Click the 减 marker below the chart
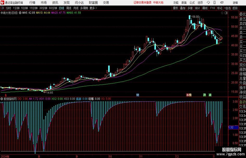 coord(210,95)
